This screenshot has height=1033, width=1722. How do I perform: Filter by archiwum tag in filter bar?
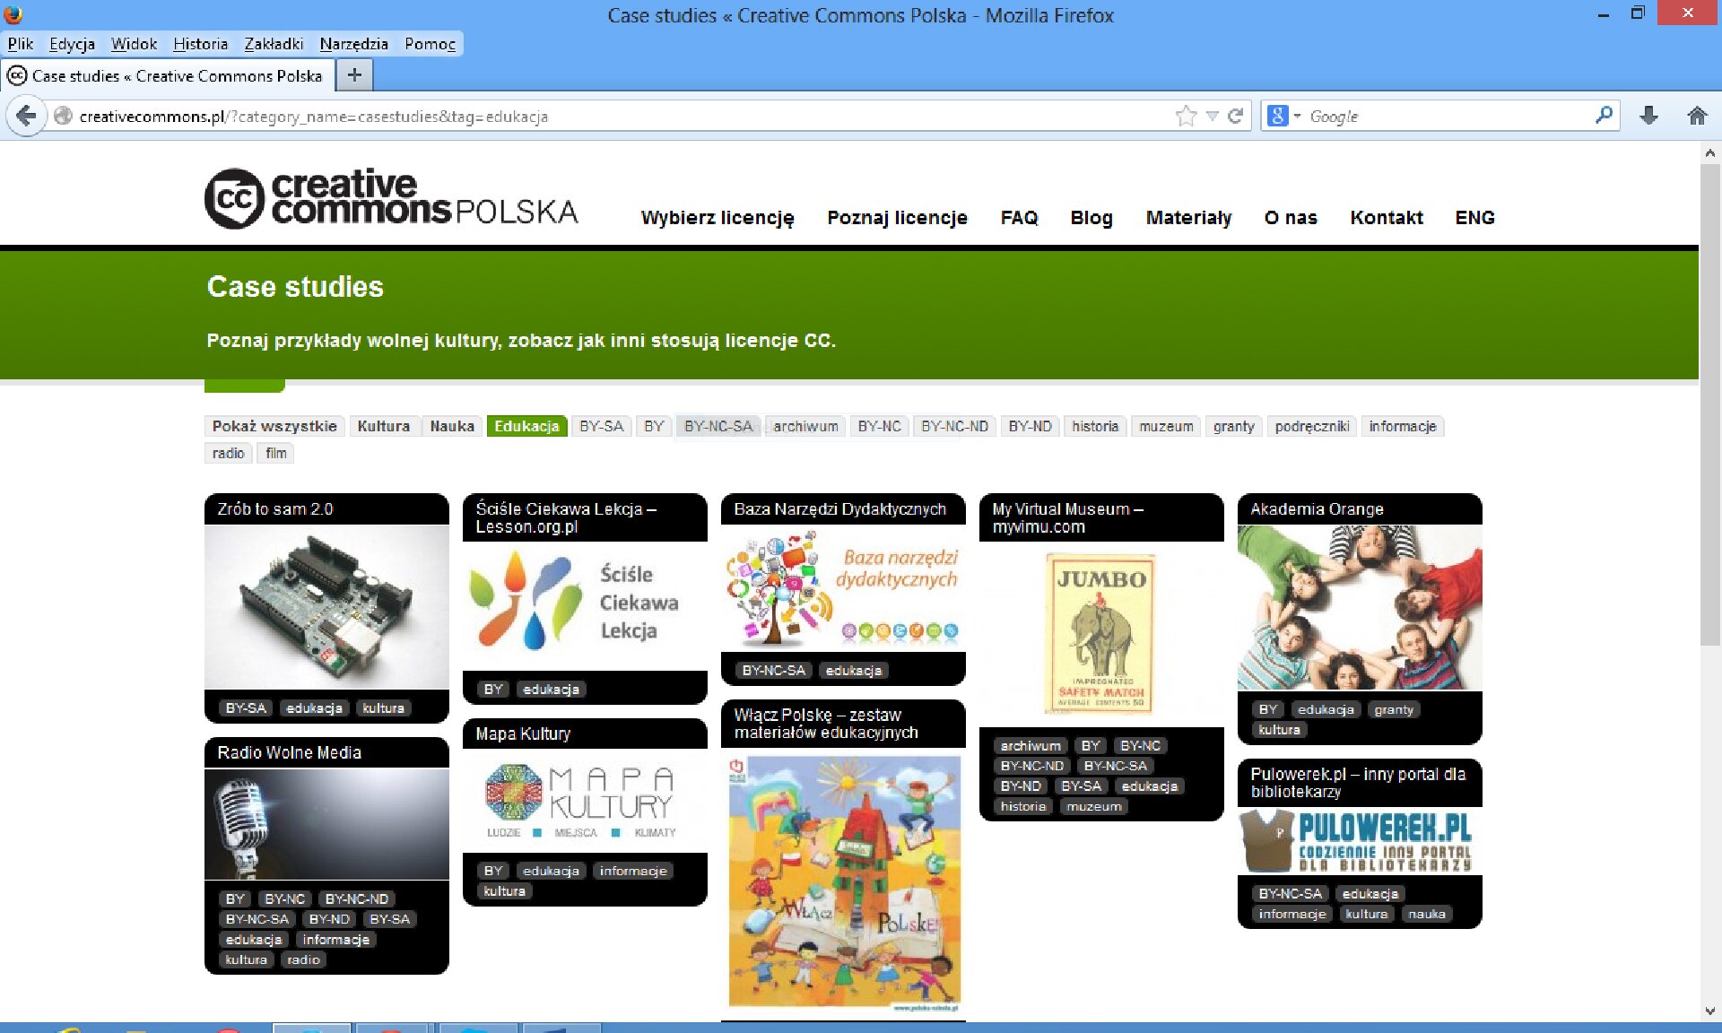(805, 427)
